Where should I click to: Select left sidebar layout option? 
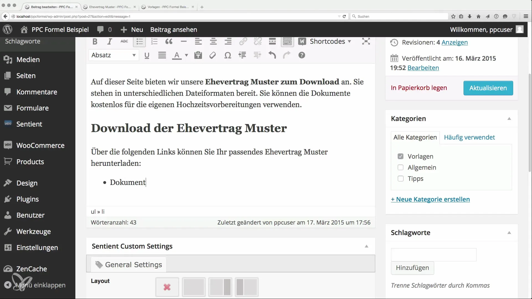pos(247,287)
